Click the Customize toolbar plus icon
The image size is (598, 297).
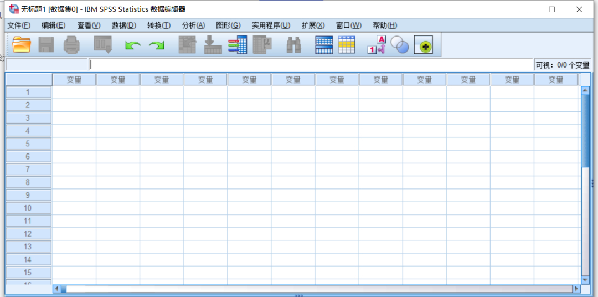click(424, 45)
